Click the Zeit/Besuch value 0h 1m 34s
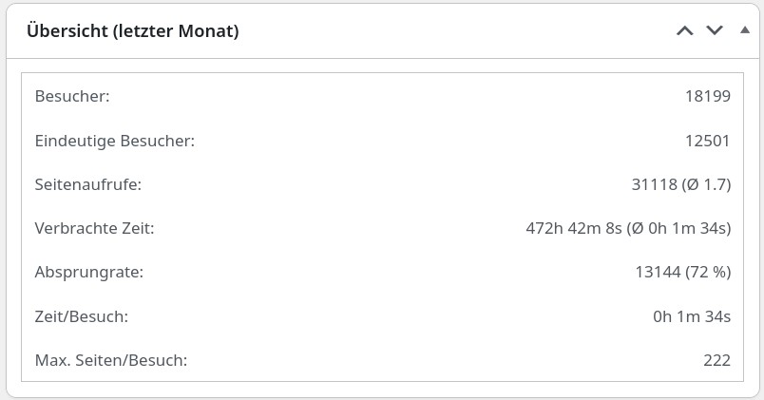 coord(692,316)
